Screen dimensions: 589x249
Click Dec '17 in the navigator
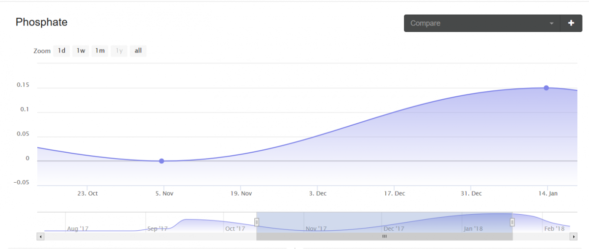click(394, 228)
